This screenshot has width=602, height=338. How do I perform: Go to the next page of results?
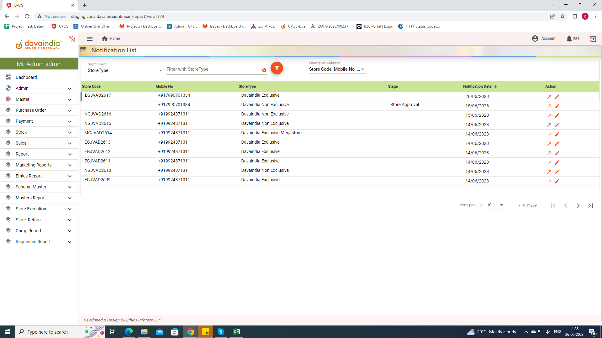[x=578, y=206]
